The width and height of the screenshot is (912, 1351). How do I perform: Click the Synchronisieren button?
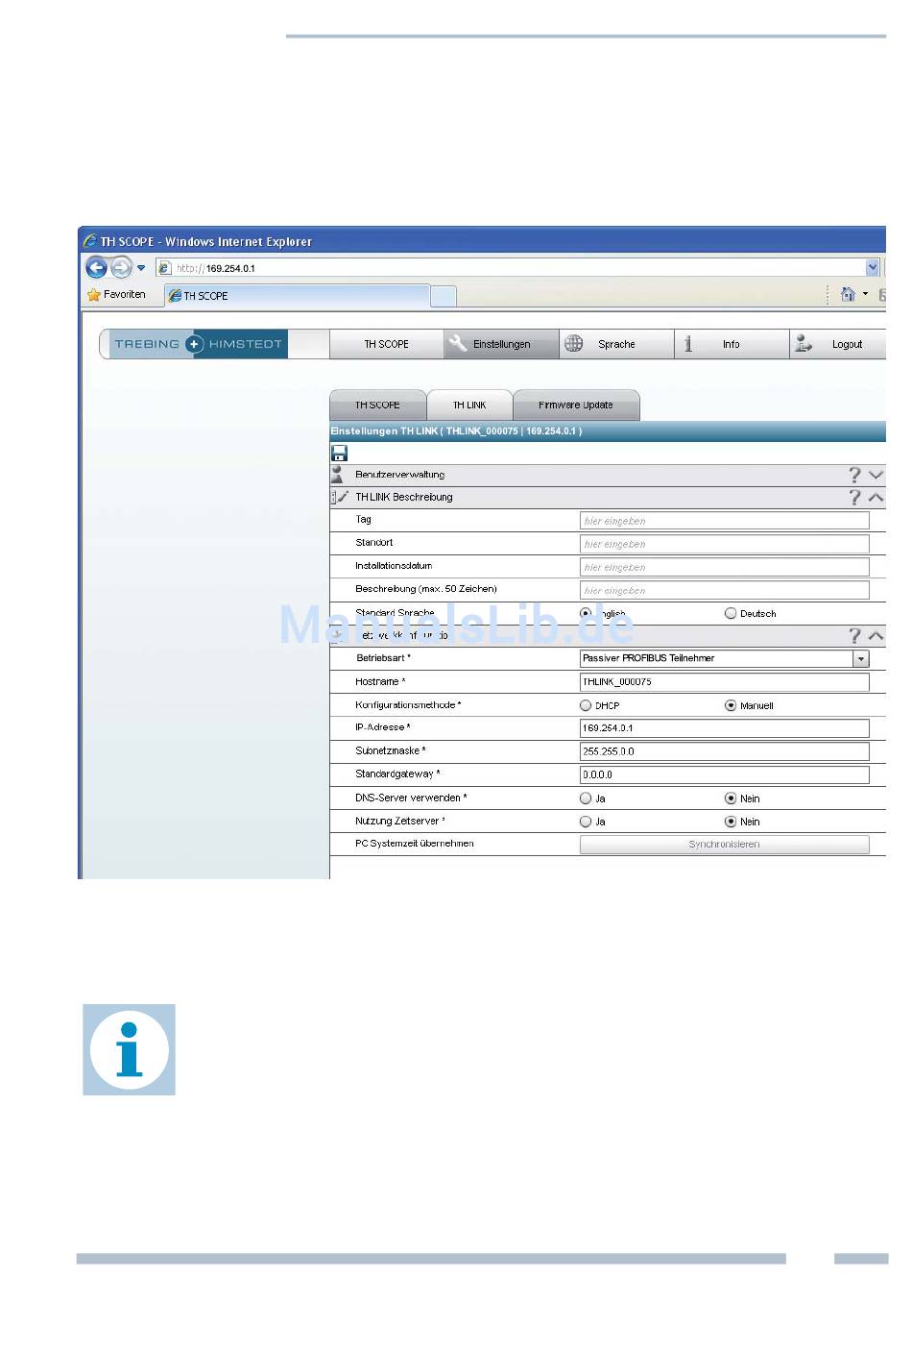click(724, 844)
